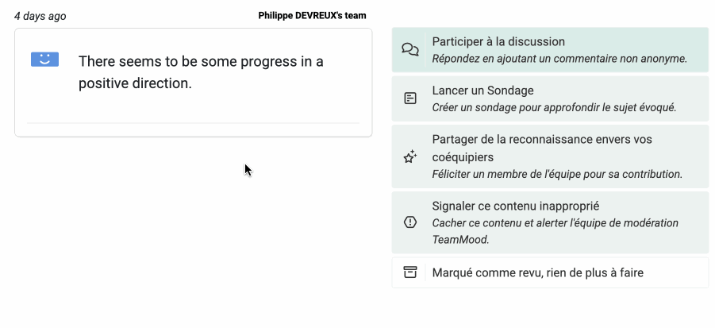Choose "Lancer un Sondage" action
This screenshot has width=715, height=328.
point(482,91)
